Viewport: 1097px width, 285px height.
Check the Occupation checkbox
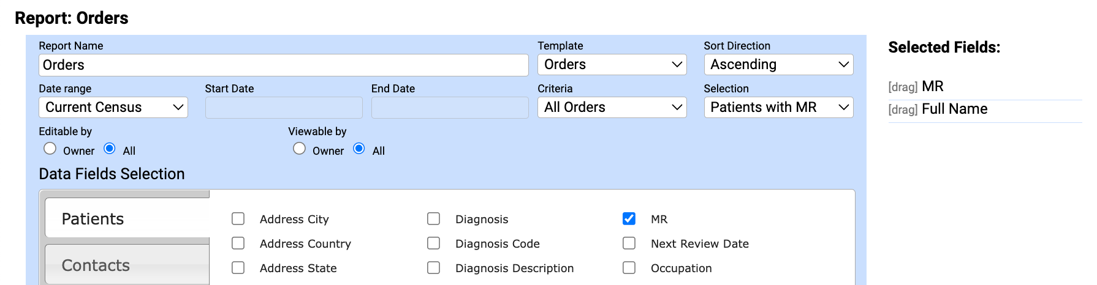(629, 268)
